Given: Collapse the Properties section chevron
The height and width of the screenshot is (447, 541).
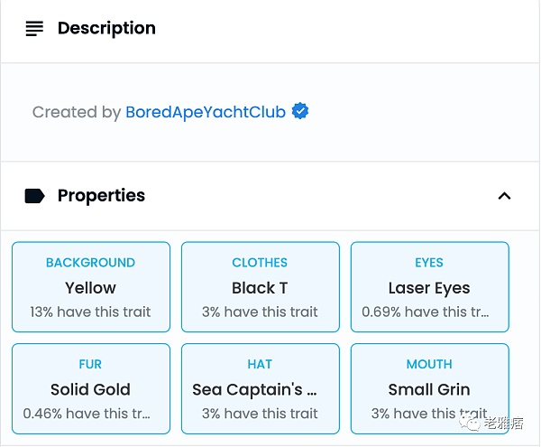Looking at the screenshot, I should click(504, 196).
